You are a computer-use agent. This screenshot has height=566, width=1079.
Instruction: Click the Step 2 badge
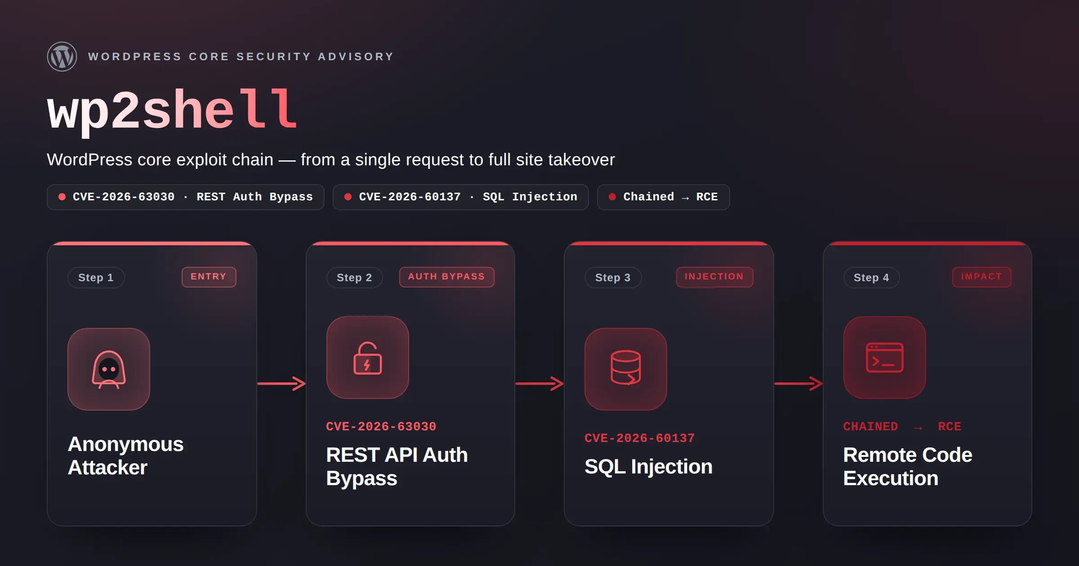pos(355,278)
